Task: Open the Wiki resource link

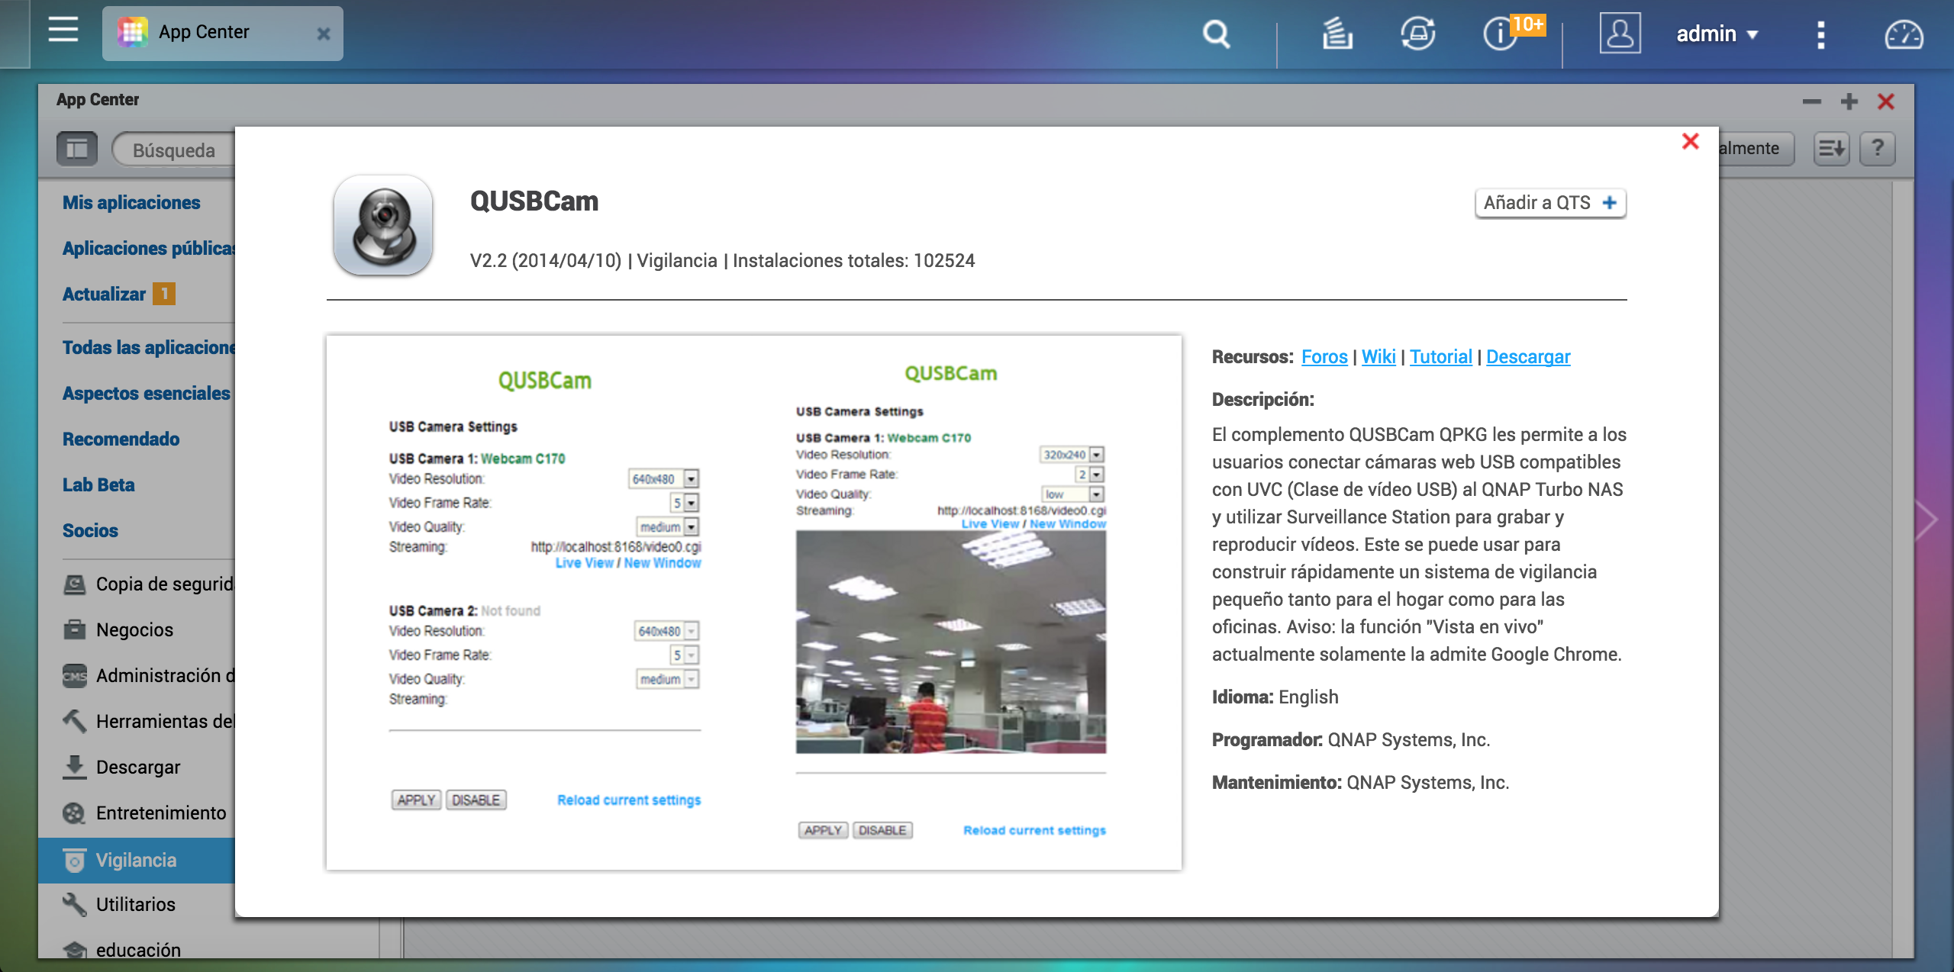Action: pos(1378,356)
